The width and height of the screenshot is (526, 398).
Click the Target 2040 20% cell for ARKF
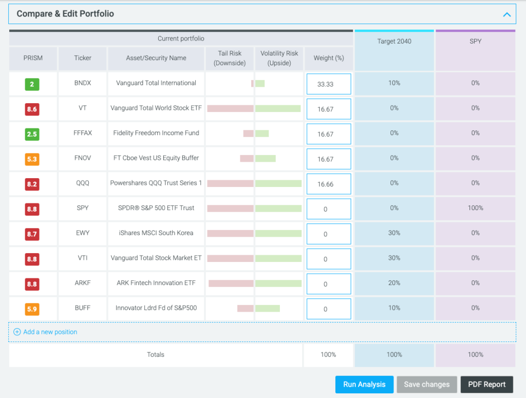[x=394, y=283]
